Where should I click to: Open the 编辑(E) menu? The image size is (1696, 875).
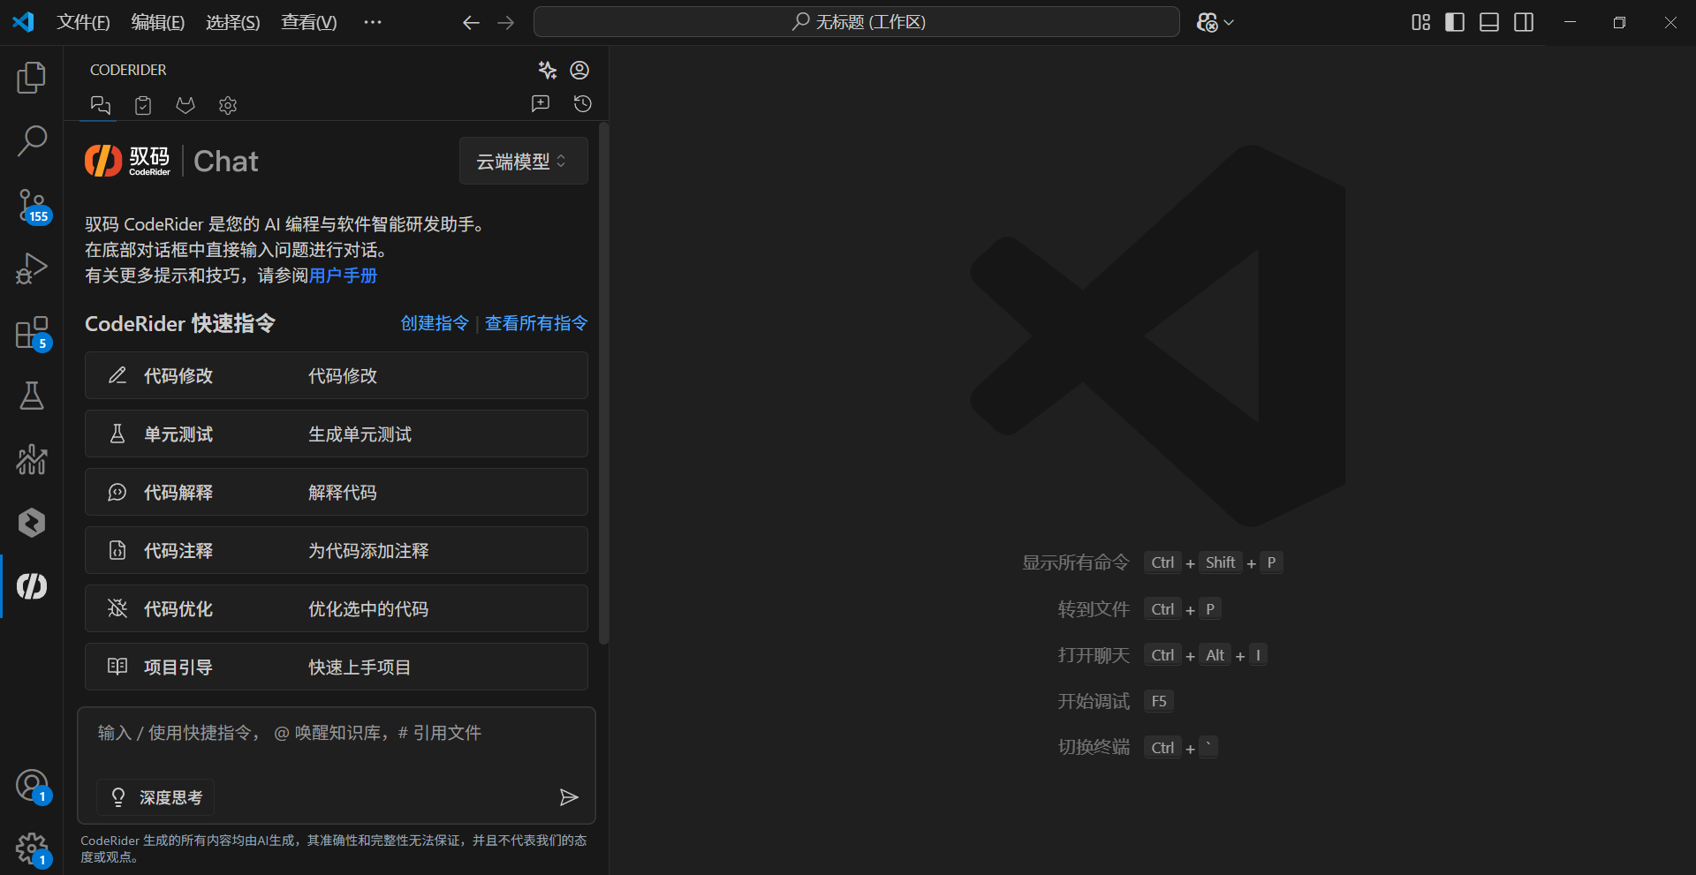click(157, 22)
